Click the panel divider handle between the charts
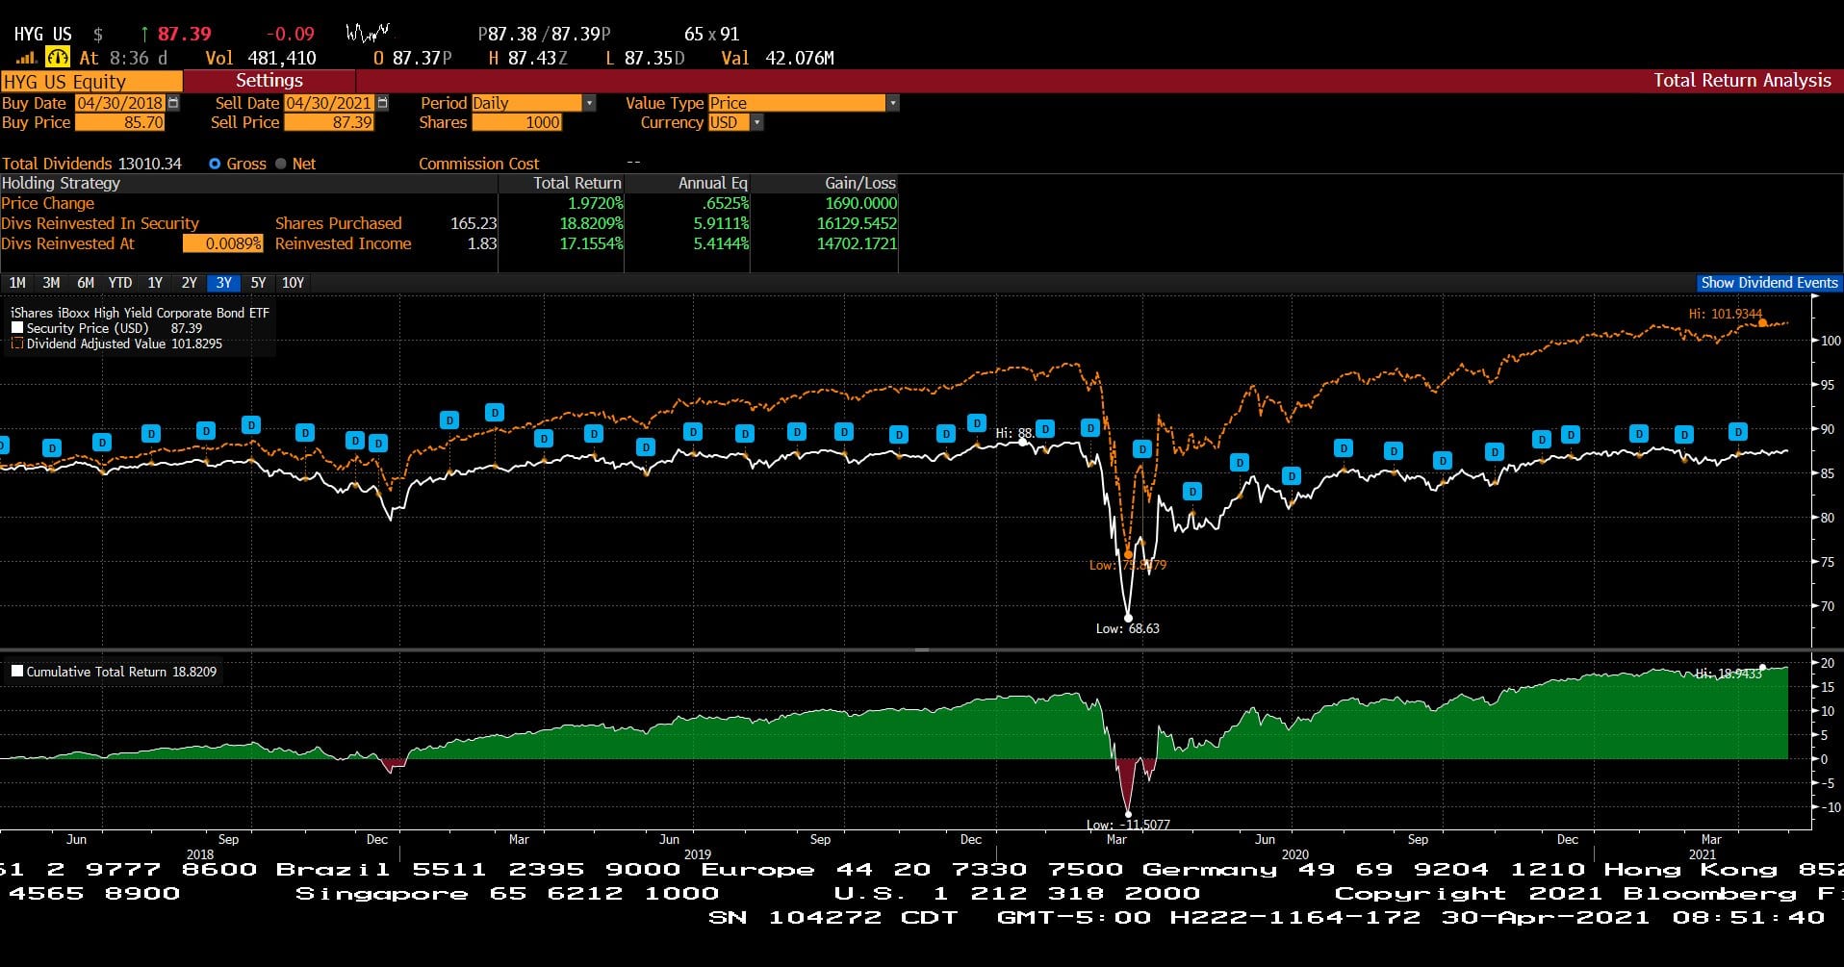This screenshot has height=967, width=1844. (x=922, y=650)
